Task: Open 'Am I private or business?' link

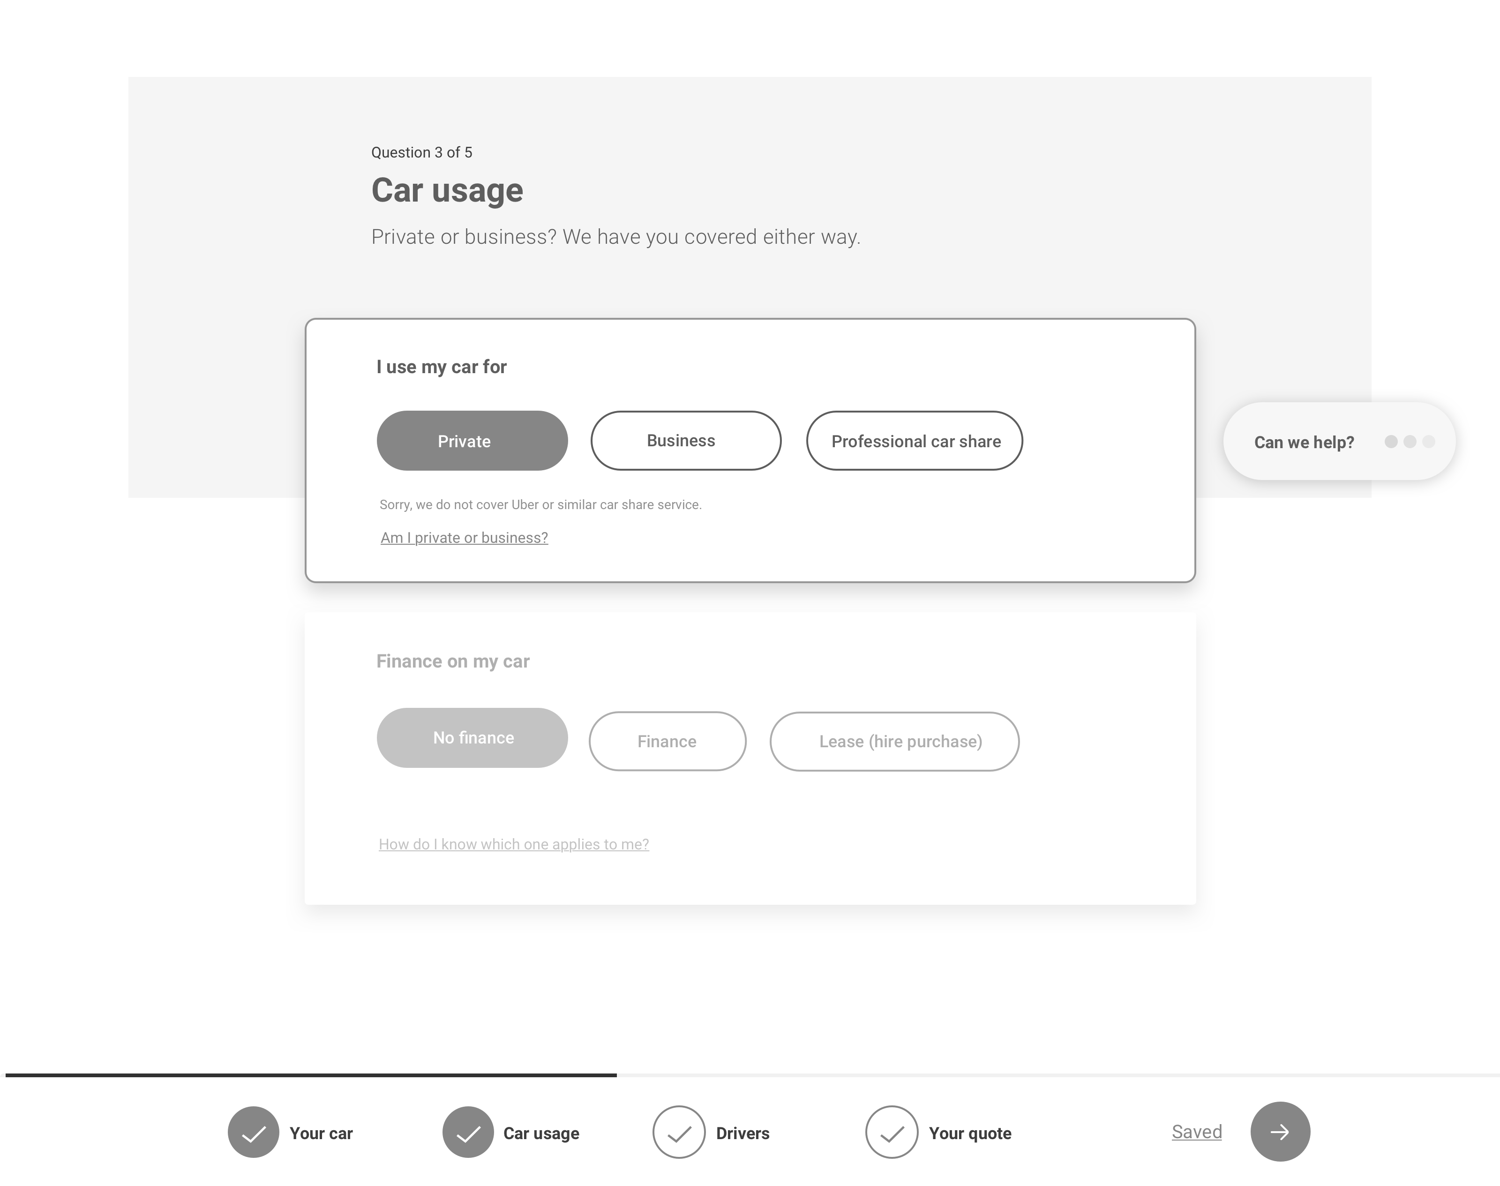Action: 464,537
